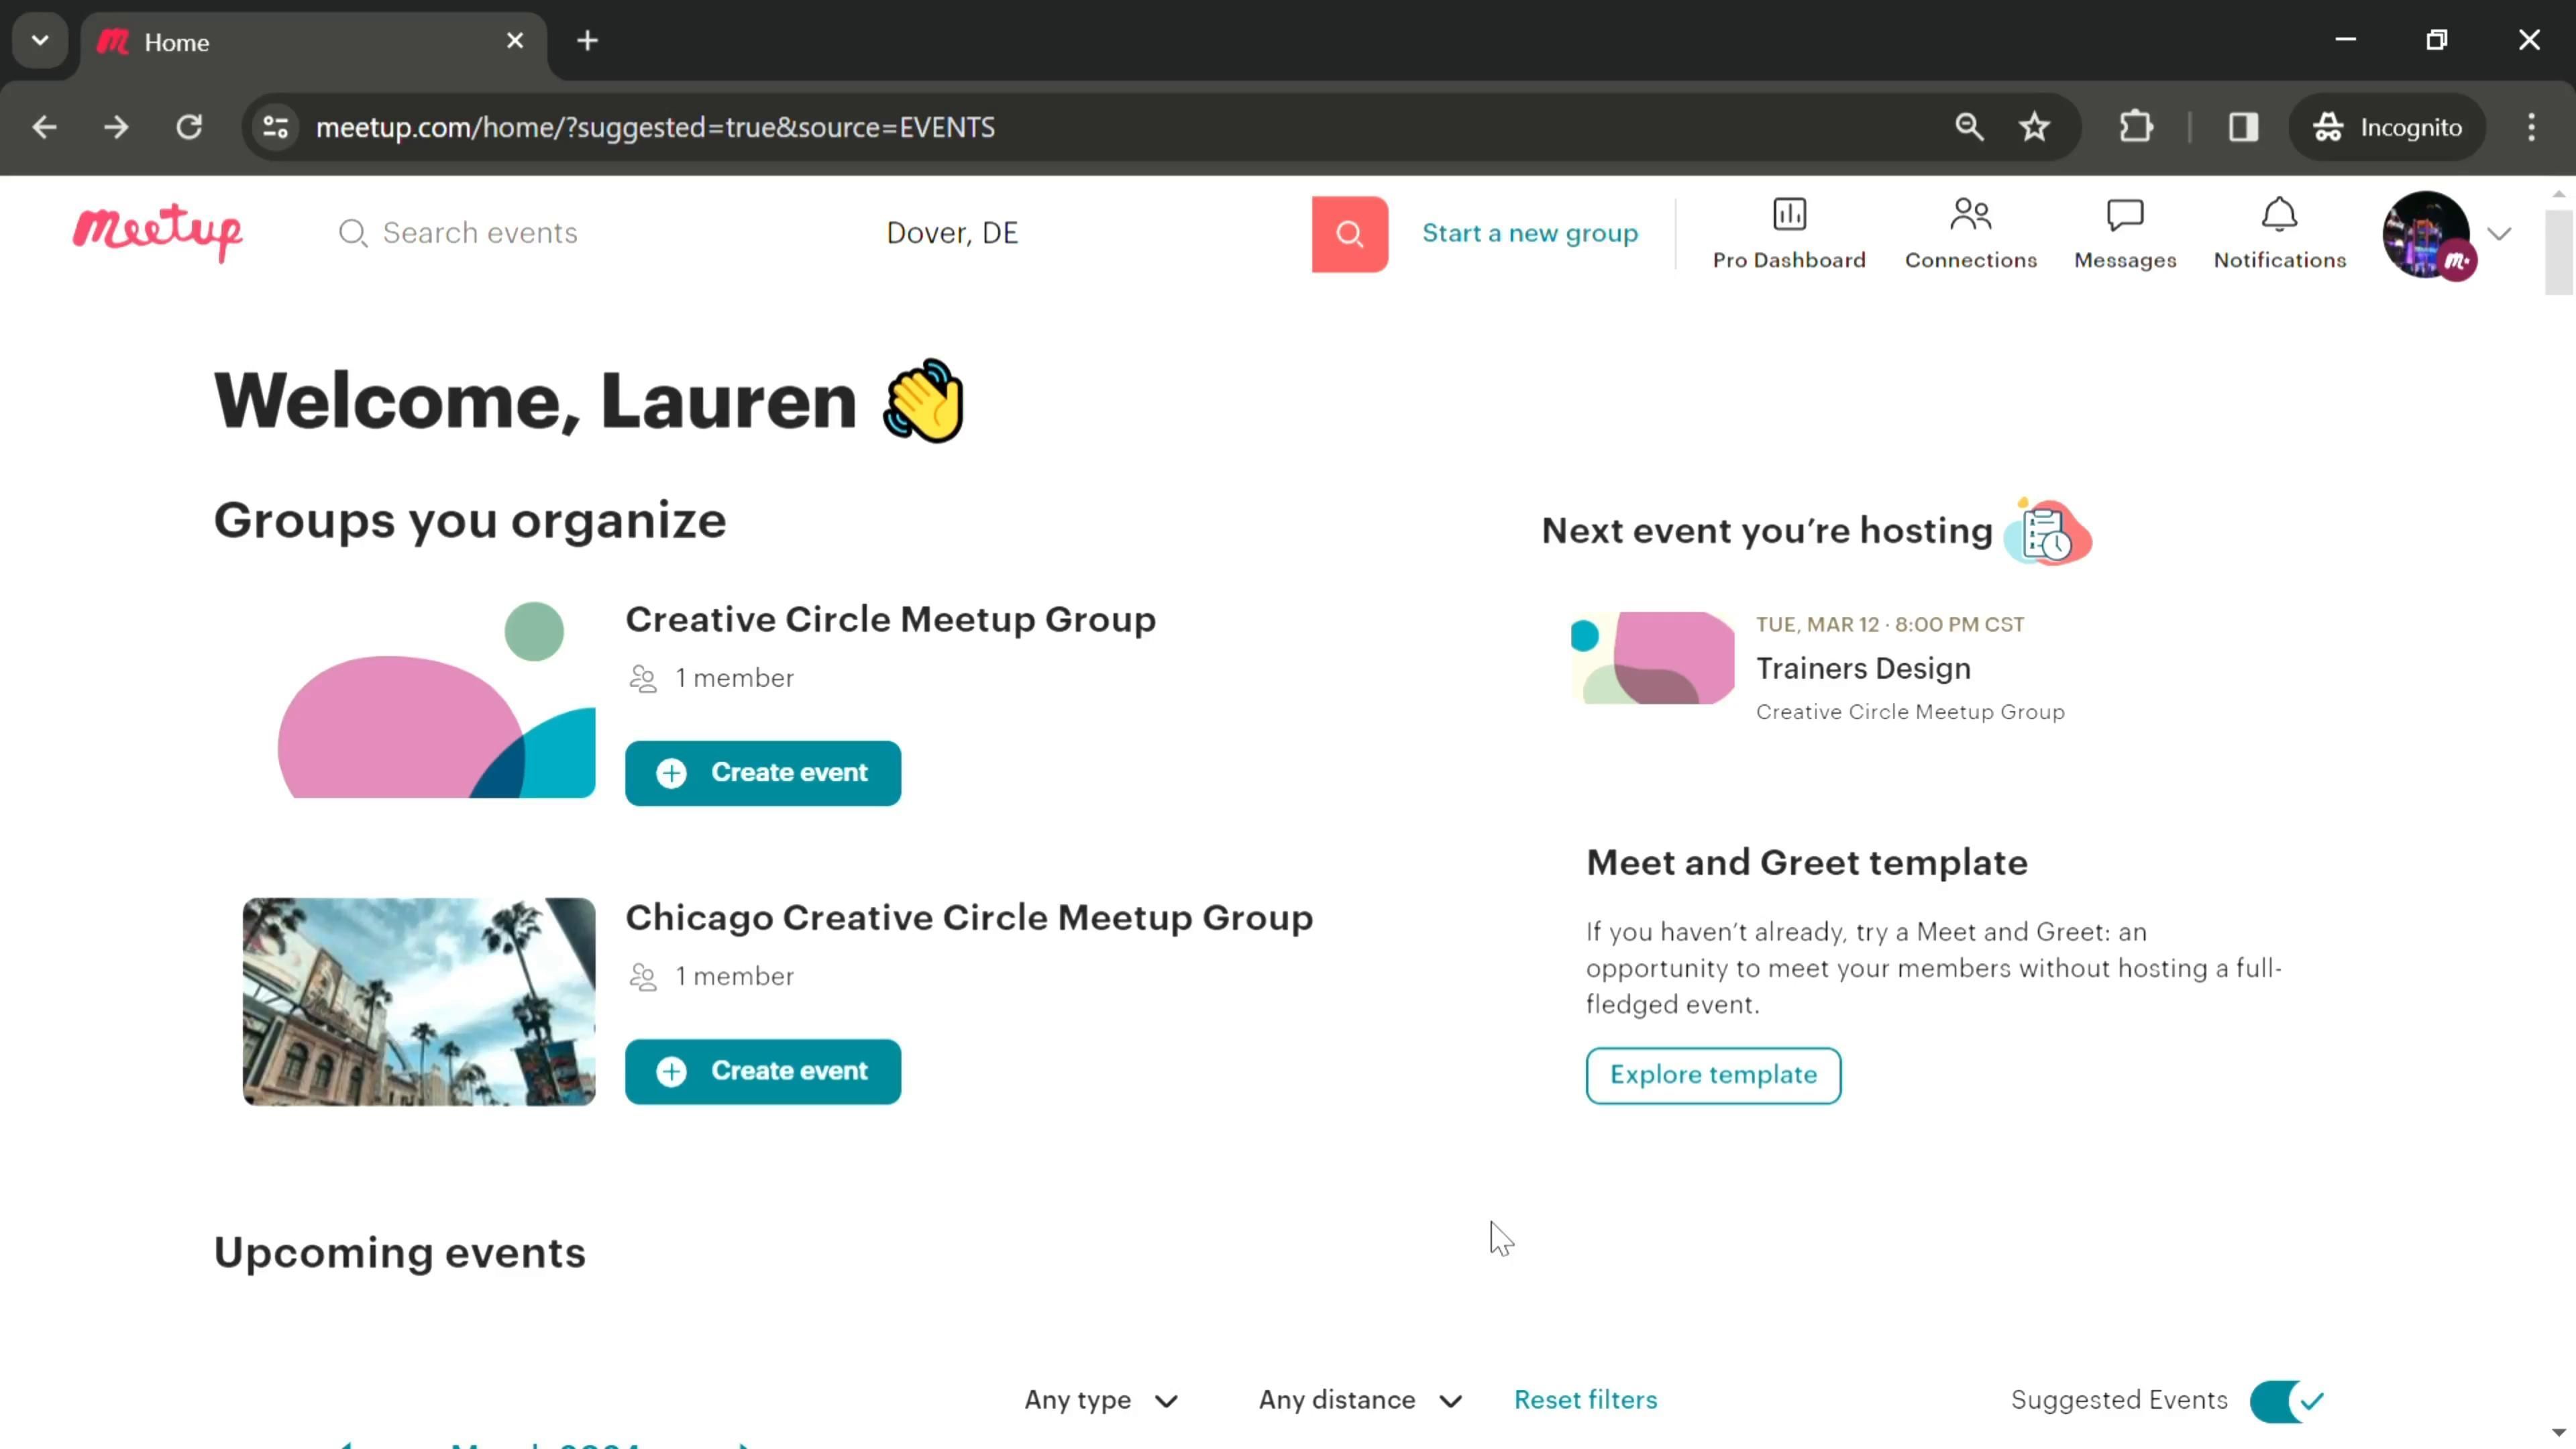This screenshot has height=1449, width=2576.
Task: Expand the Any type filter
Action: click(x=1100, y=1400)
